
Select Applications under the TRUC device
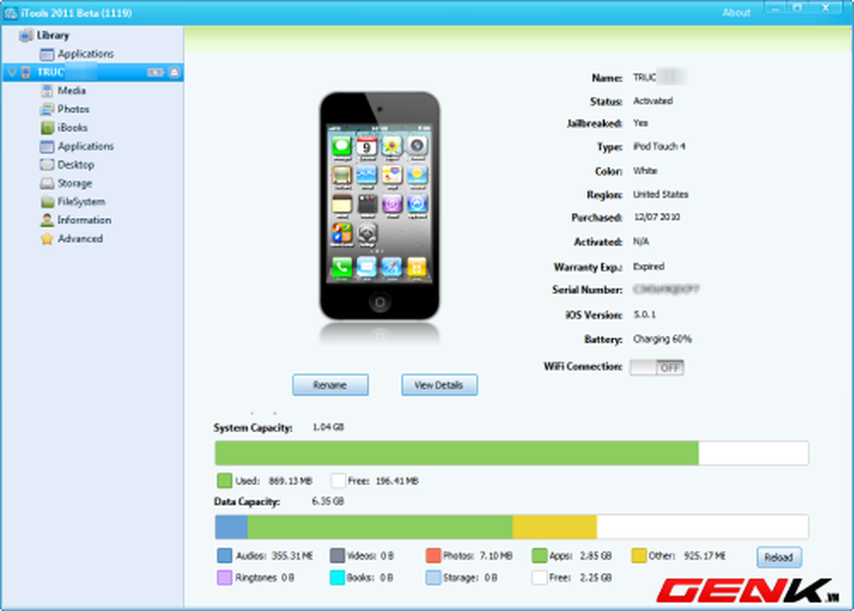tap(85, 147)
